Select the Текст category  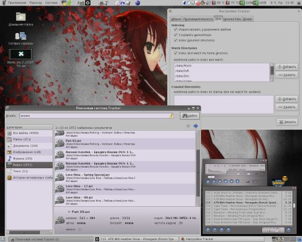point(30,171)
